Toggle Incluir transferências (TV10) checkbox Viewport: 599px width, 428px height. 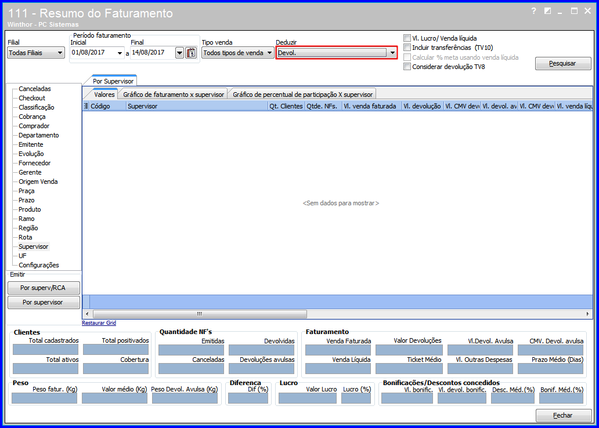coord(407,48)
